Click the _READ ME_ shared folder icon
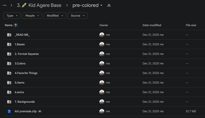This screenshot has height=118, width=205. (x=9, y=35)
